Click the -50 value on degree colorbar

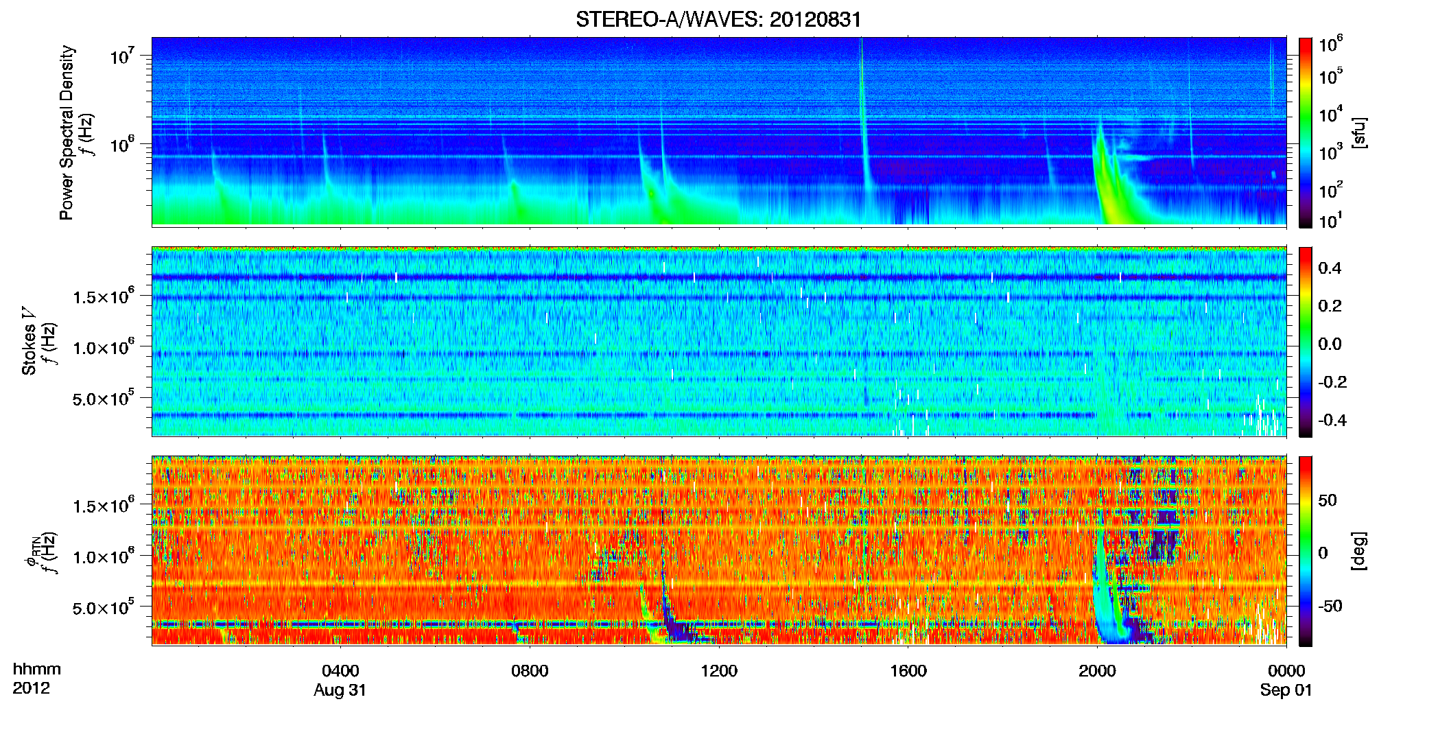coord(1330,606)
